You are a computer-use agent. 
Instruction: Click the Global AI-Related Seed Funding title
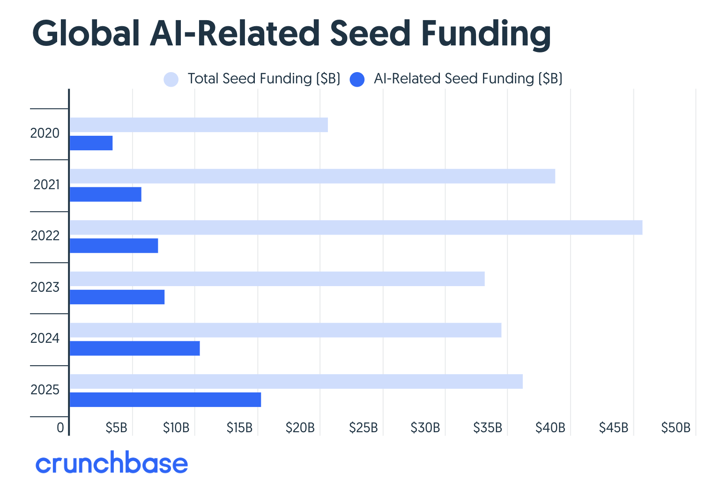pos(291,34)
